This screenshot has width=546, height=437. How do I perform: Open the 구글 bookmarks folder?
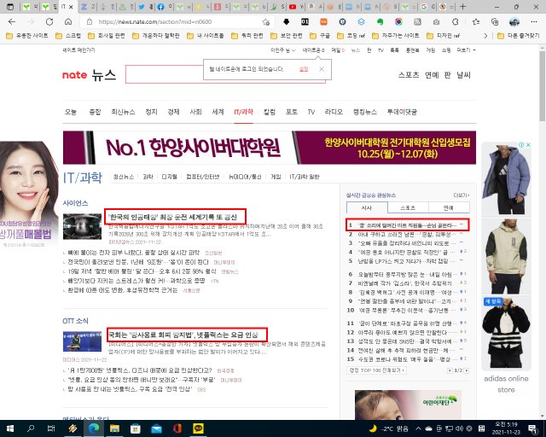[x=320, y=36]
